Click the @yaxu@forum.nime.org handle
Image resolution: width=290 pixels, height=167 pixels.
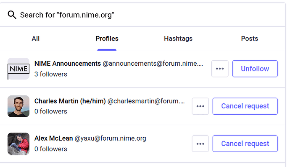click(x=110, y=138)
